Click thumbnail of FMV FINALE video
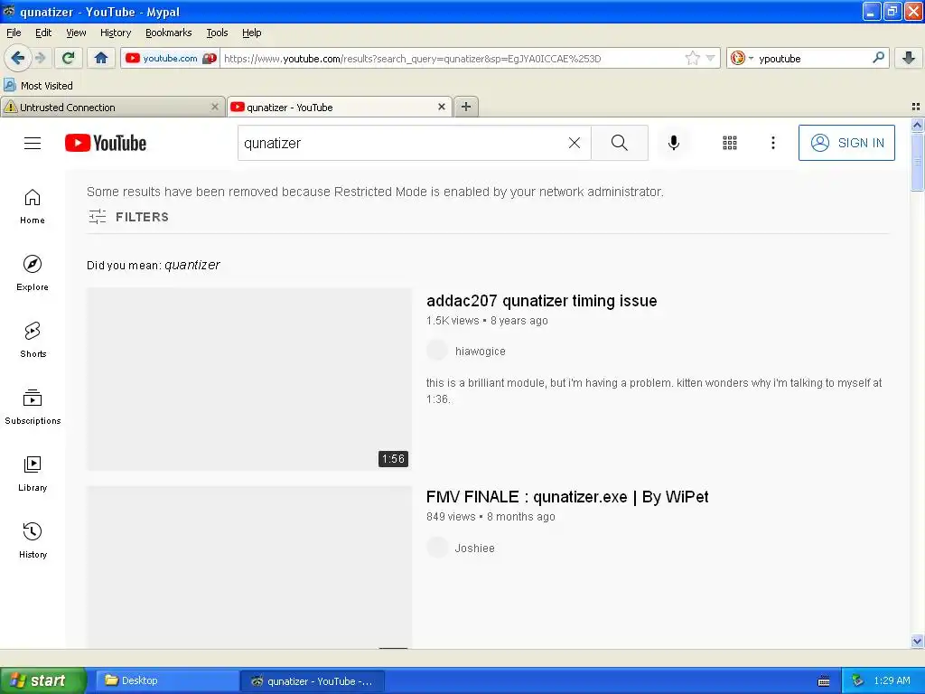 tap(249, 567)
